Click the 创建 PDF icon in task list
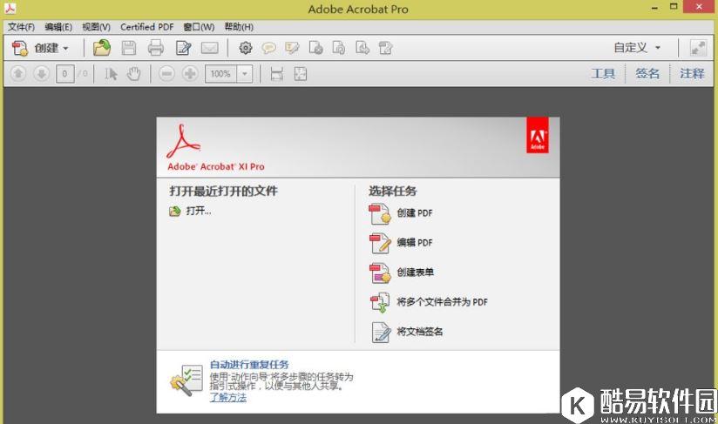Viewport: 718px width, 424px height. tap(380, 213)
